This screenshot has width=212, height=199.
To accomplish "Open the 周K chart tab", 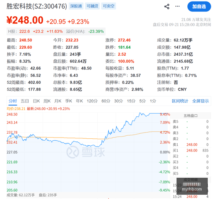I will pos(47,101).
